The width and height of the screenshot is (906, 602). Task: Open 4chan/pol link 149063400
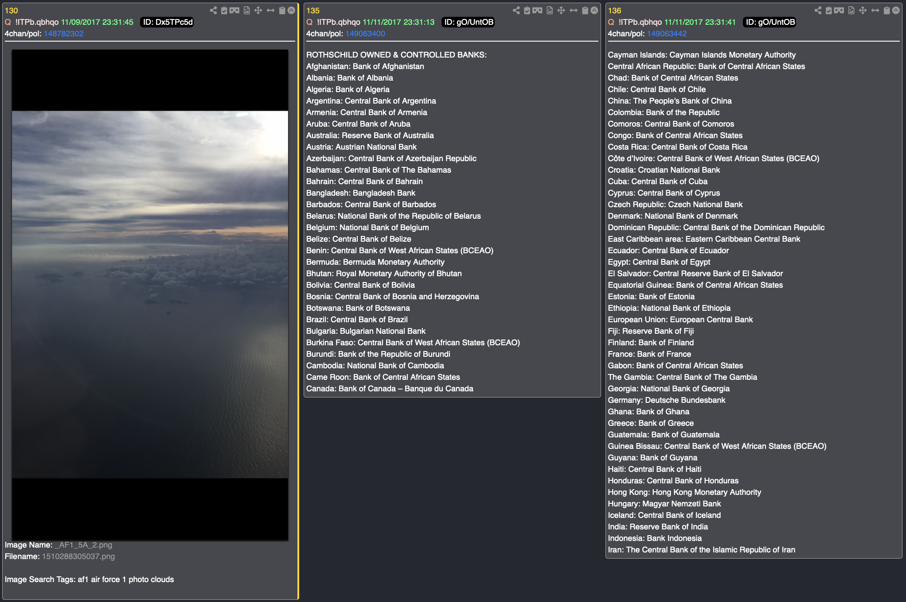coord(365,34)
